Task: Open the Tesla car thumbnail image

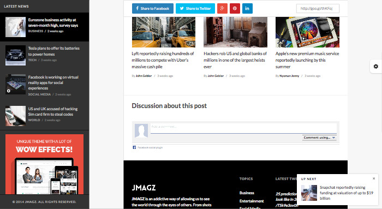Action: (16, 55)
